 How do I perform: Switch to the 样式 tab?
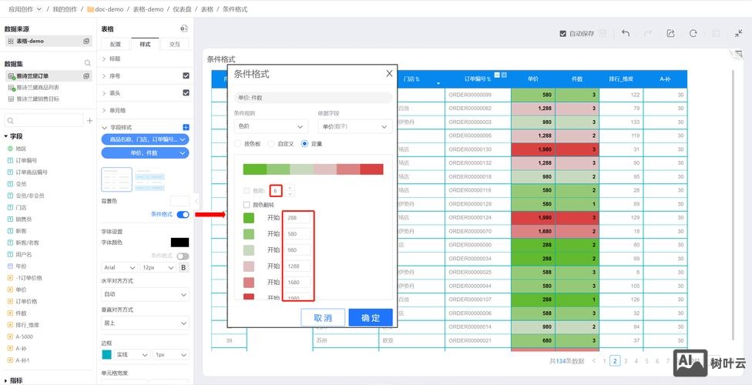click(x=145, y=44)
